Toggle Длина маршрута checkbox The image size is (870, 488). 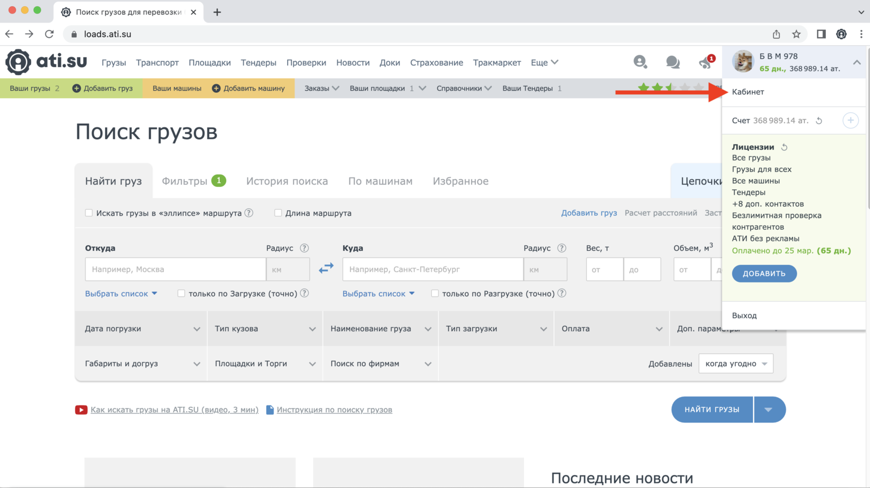[278, 213]
